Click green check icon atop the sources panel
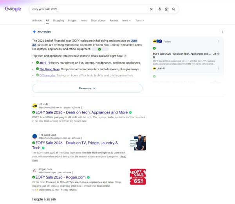 [154, 48]
